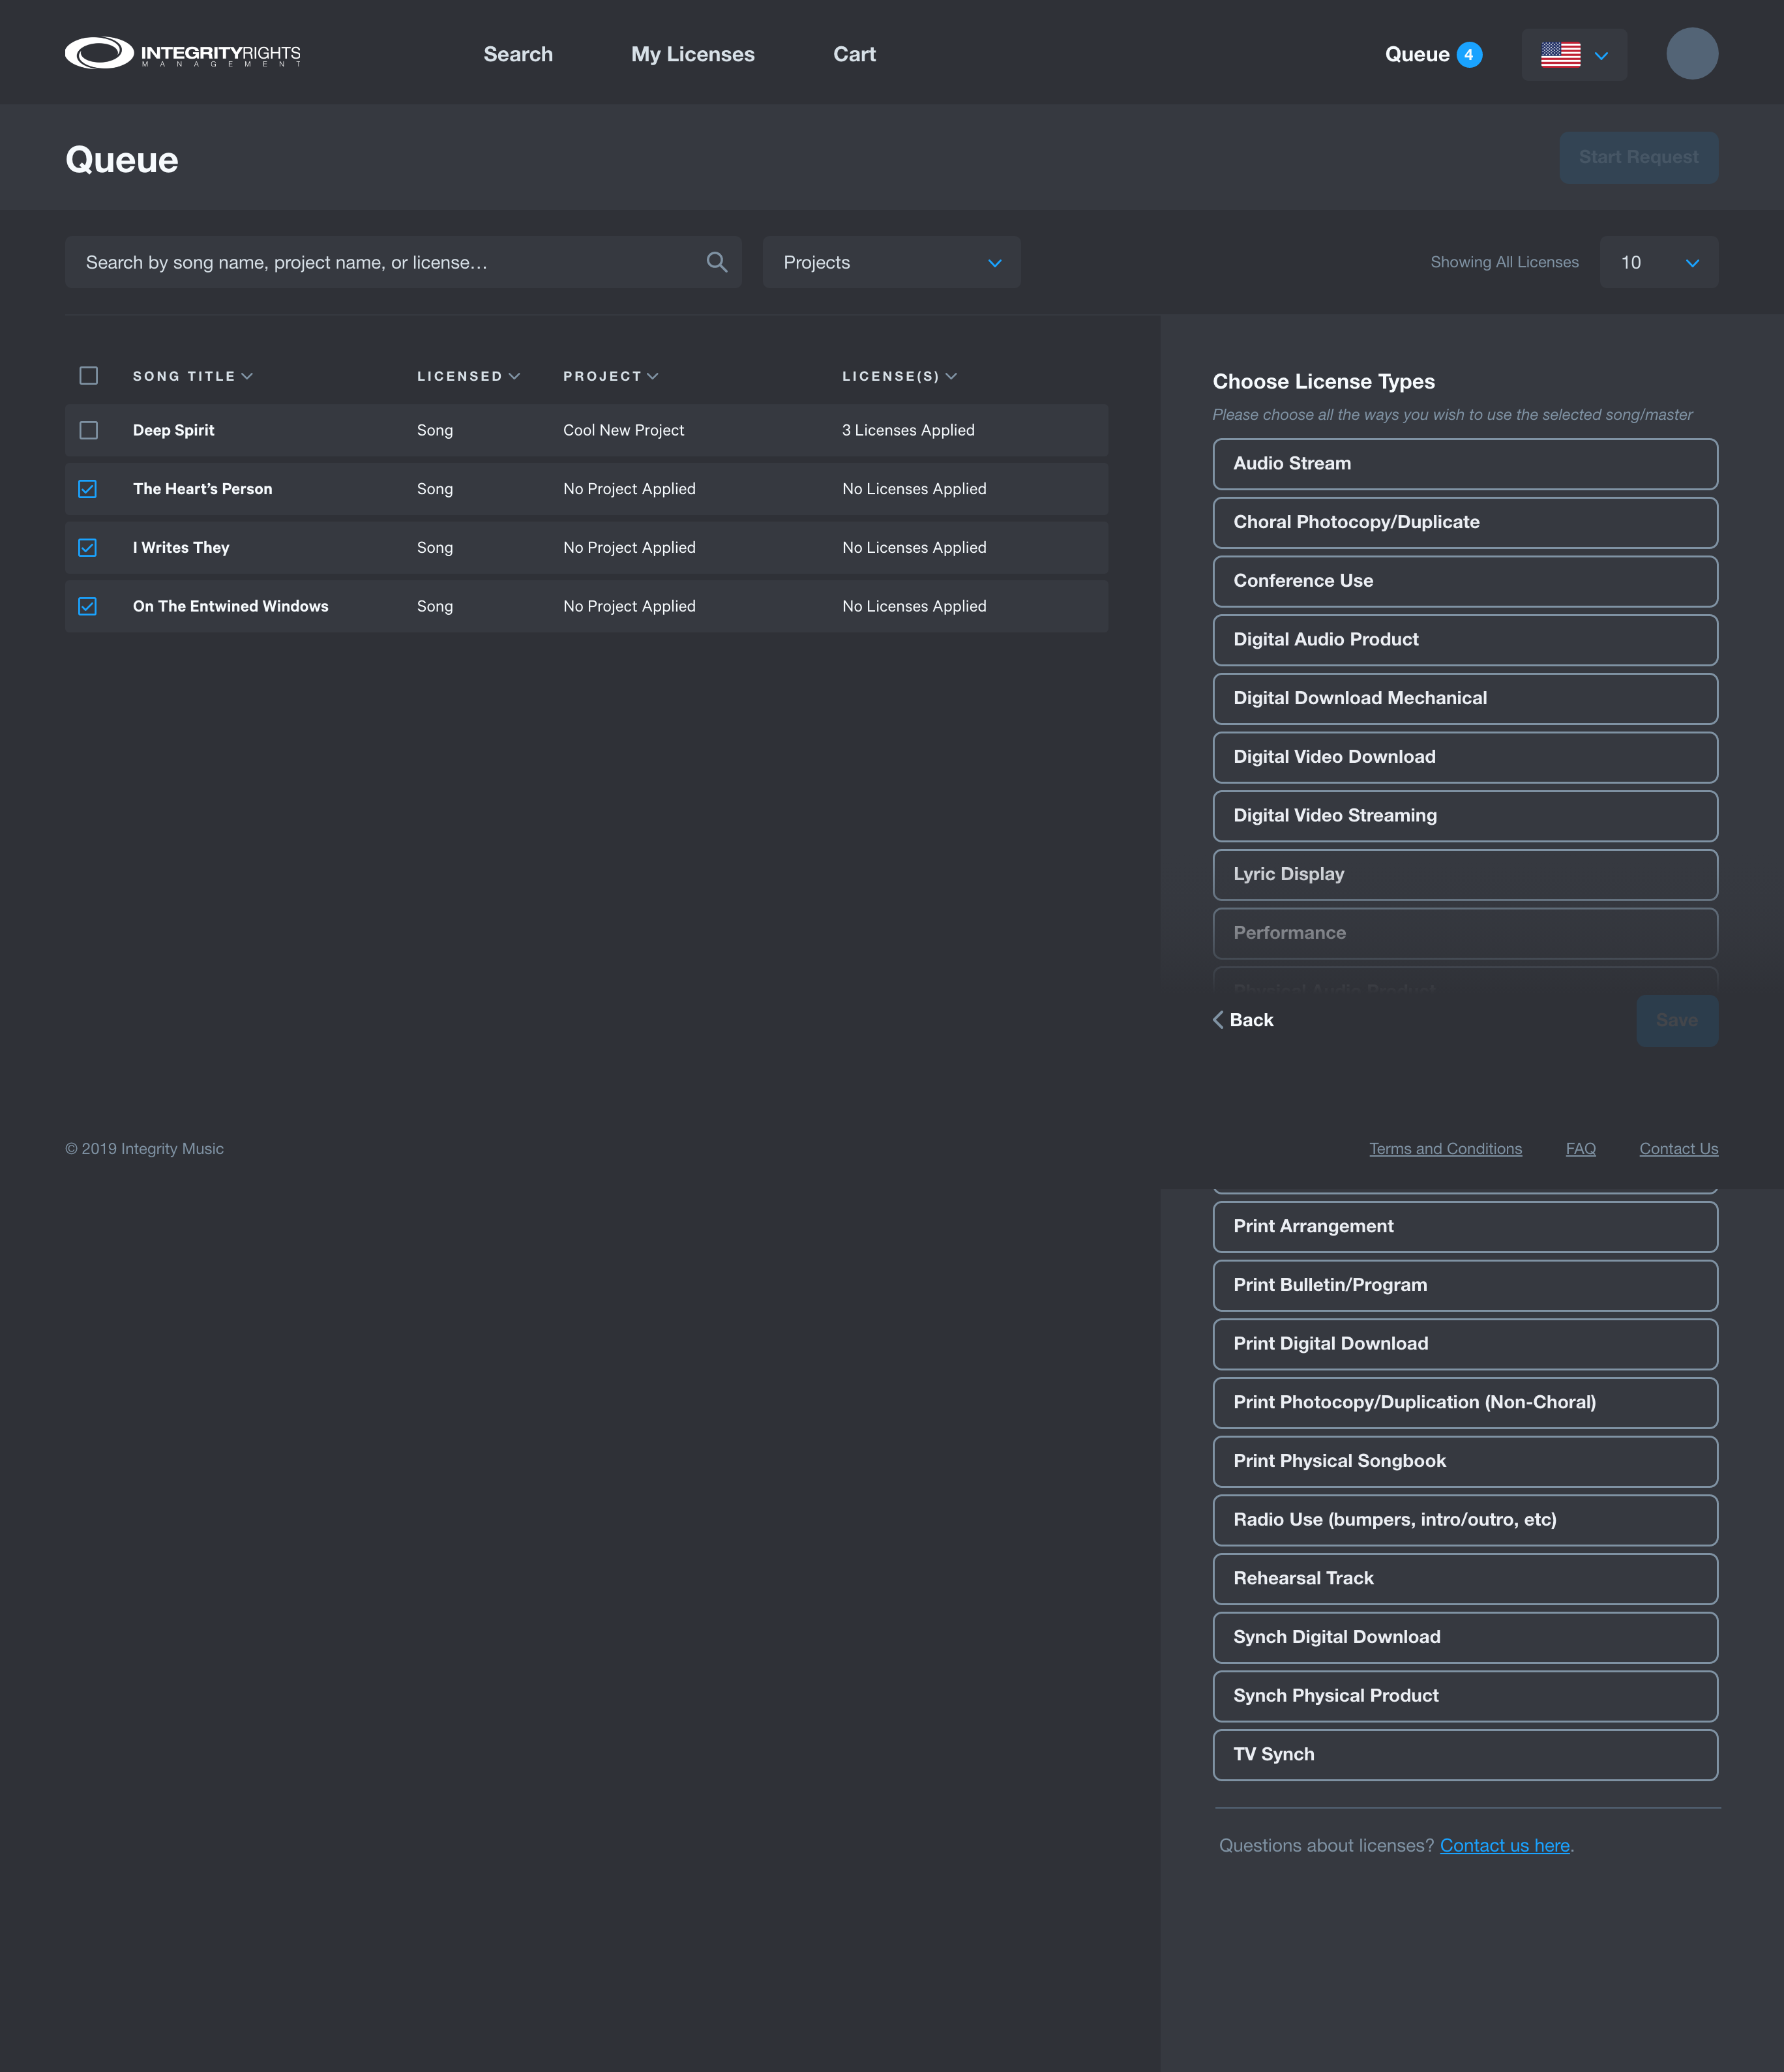Screen dimensions: 1784x2072
Task: Open Terms and Conditions link
Action: click(1445, 1149)
